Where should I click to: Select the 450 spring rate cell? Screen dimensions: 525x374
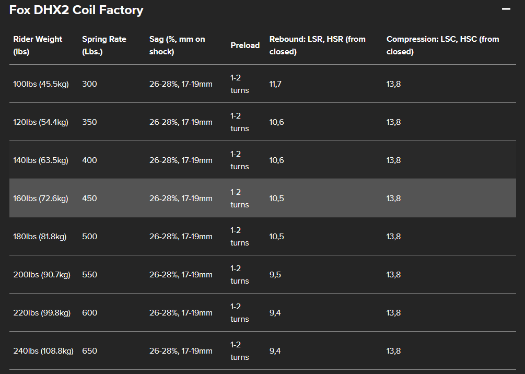pos(89,198)
